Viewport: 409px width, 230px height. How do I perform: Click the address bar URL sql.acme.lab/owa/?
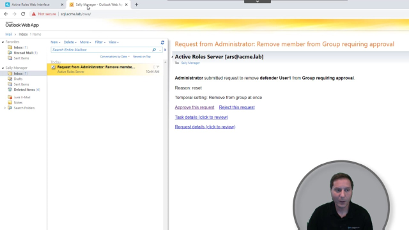click(75, 14)
